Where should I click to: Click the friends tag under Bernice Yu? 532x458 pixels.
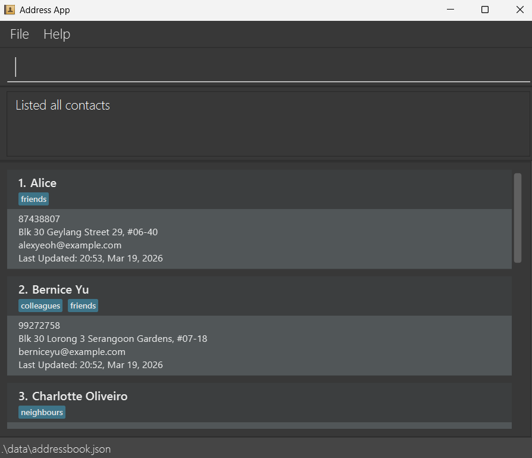83,306
